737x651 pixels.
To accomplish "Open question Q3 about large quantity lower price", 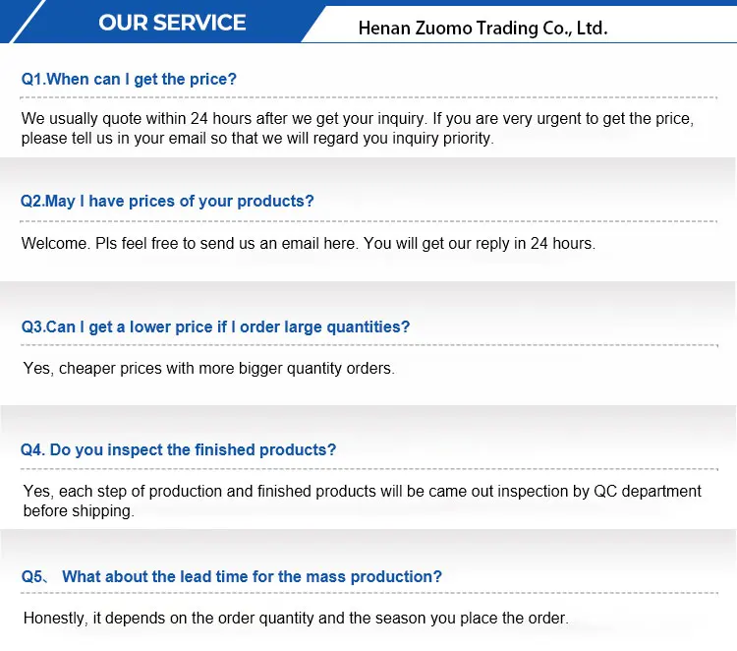I will pos(215,326).
